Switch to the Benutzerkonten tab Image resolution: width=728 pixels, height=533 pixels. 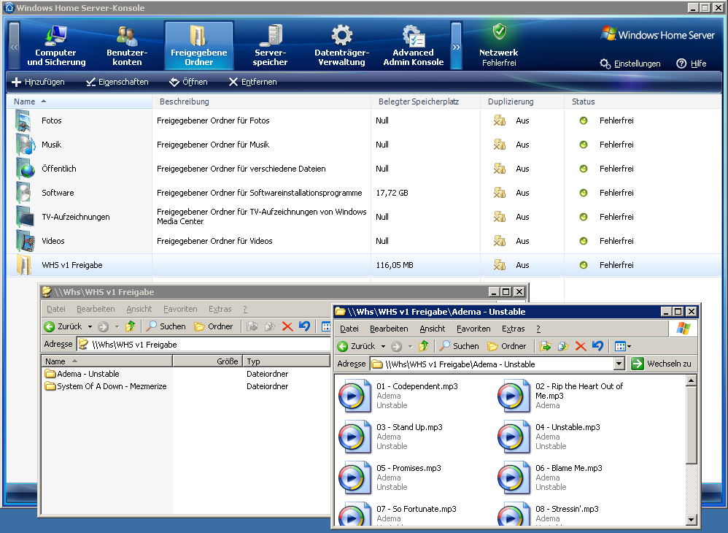coord(127,47)
